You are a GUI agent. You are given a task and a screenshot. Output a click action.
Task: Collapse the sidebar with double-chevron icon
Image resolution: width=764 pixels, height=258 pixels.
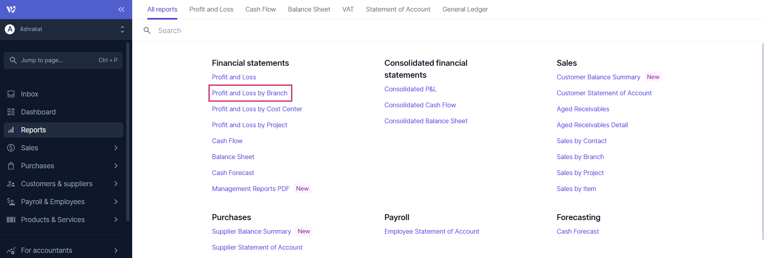(121, 9)
